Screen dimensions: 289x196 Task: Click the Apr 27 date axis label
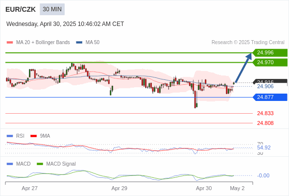point(29,188)
